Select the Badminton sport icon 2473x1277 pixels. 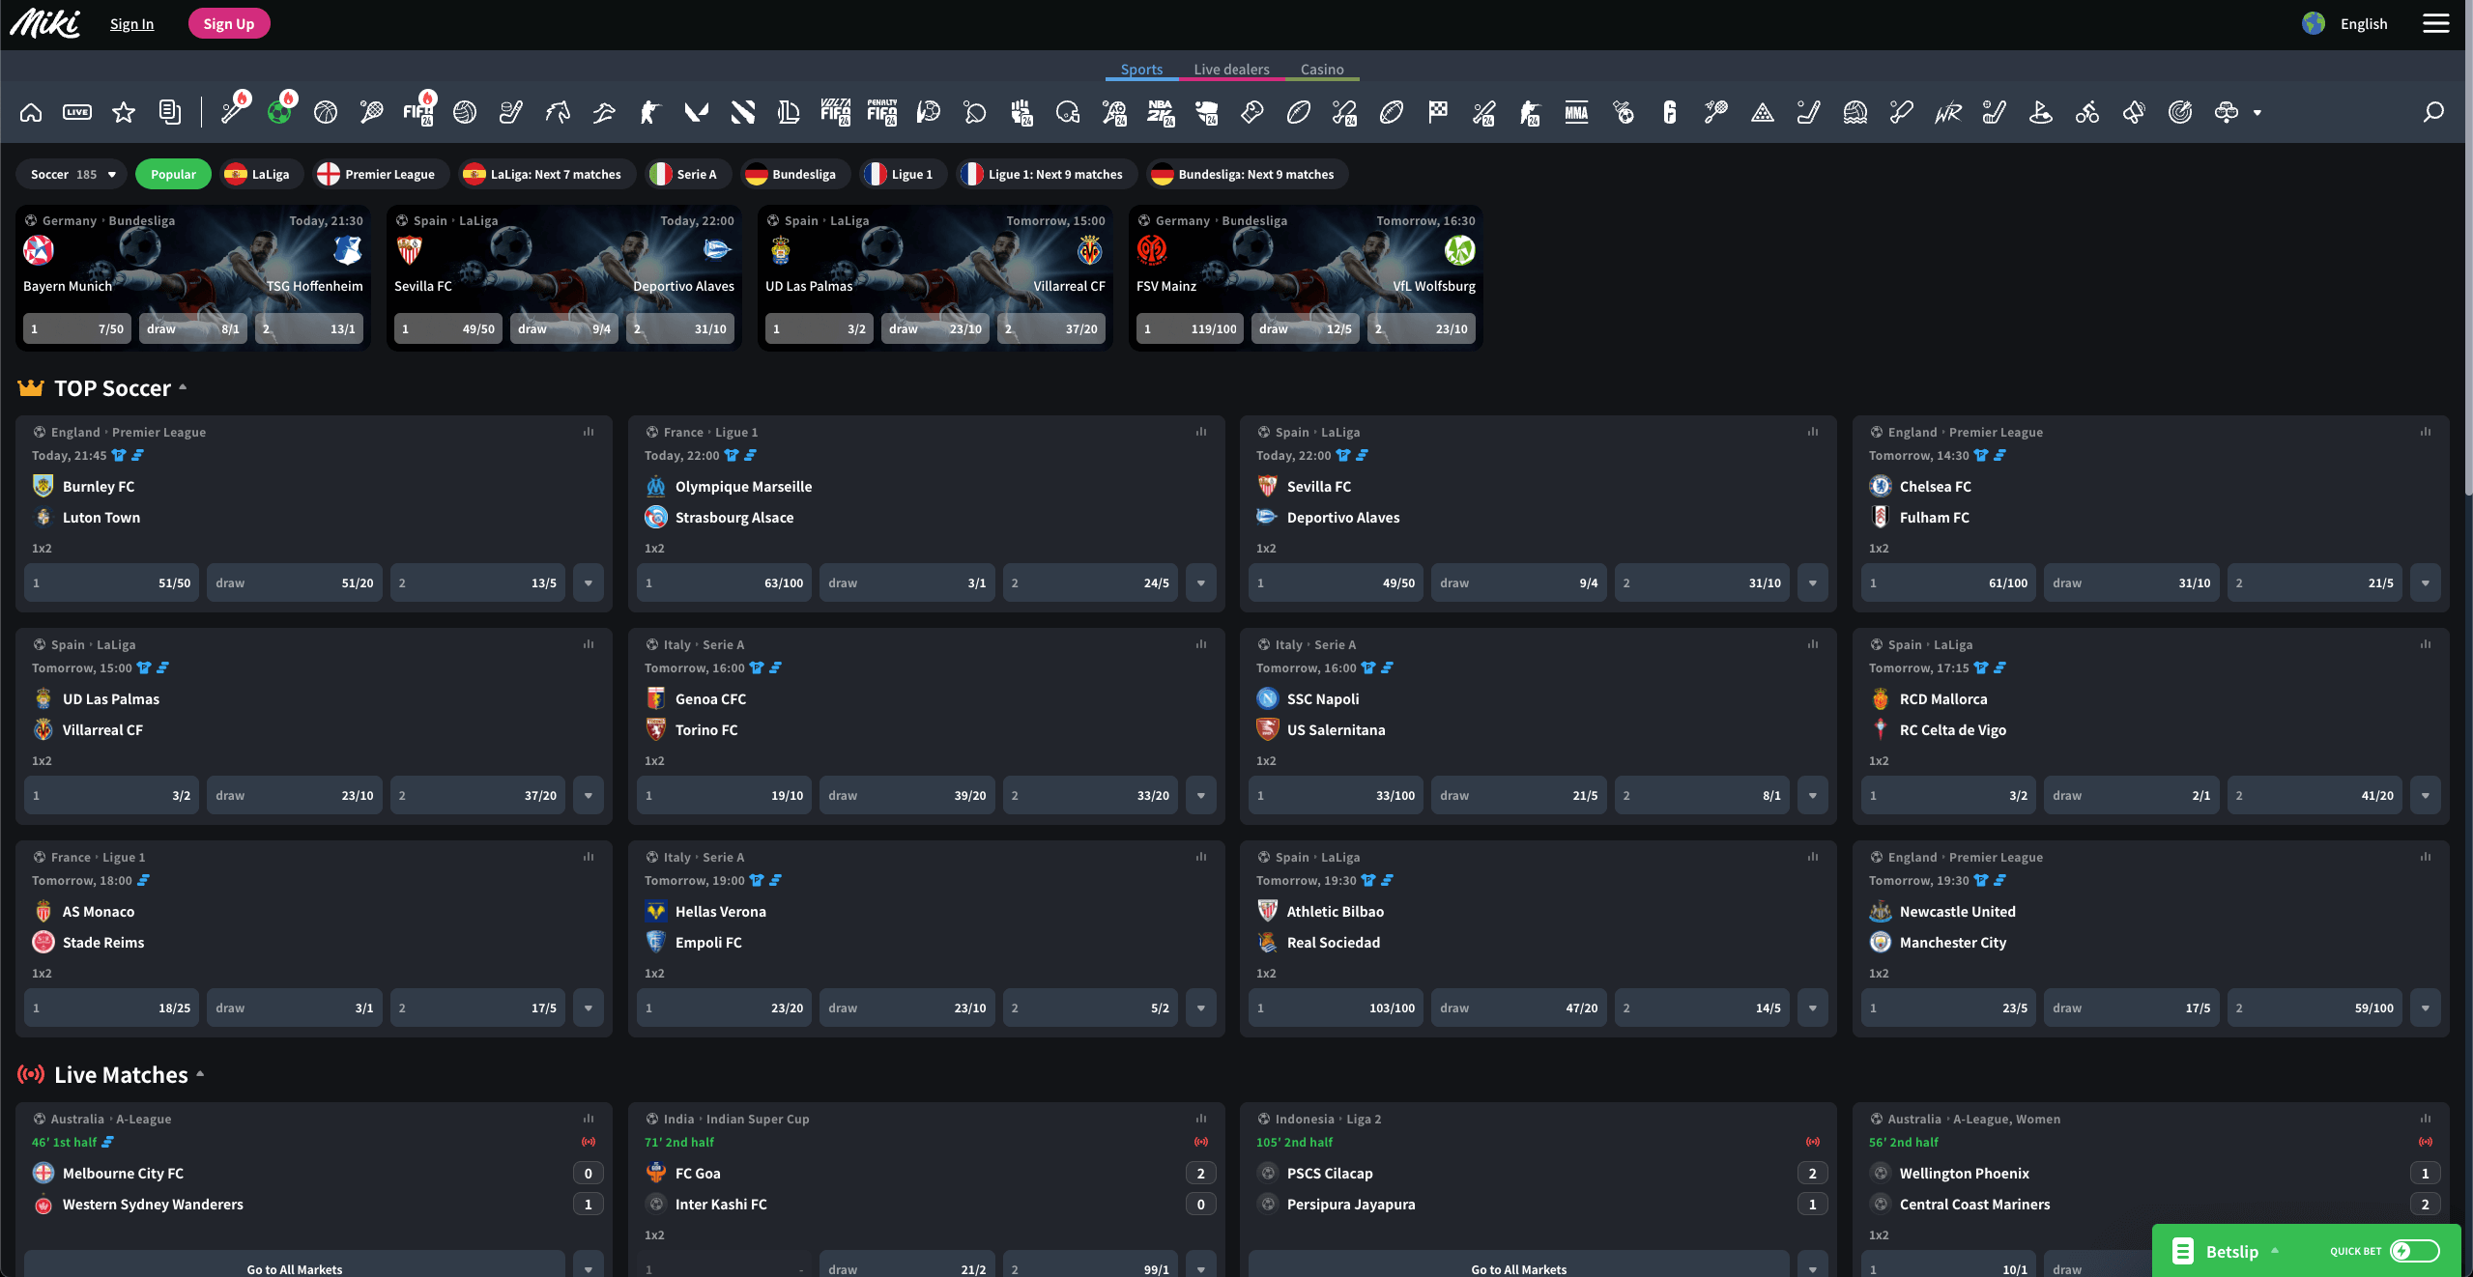point(1716,113)
